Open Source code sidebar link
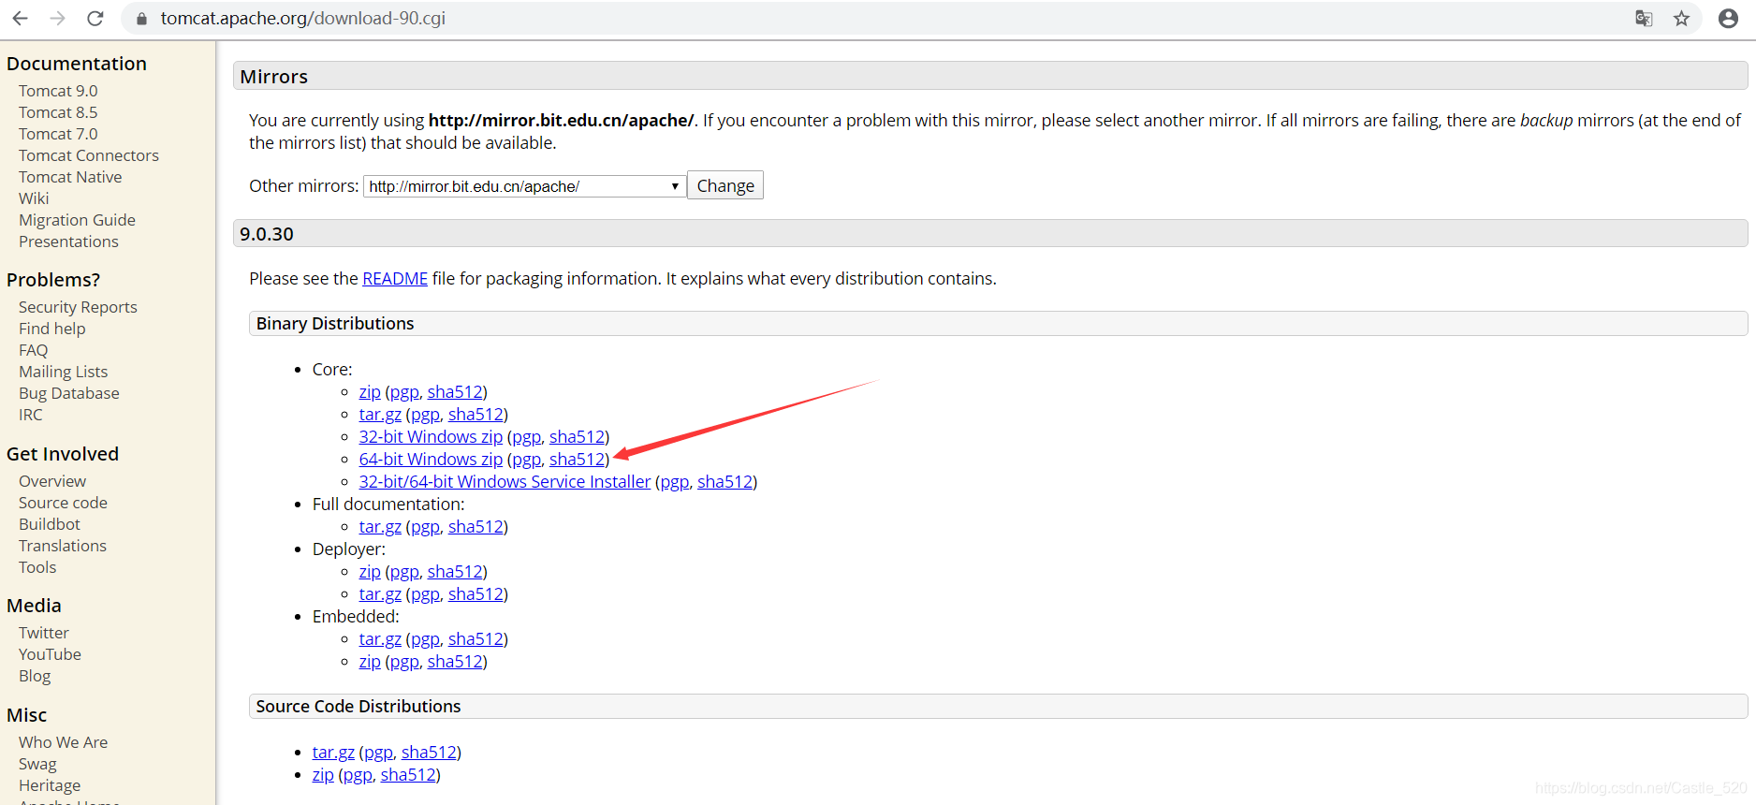 coord(63,503)
